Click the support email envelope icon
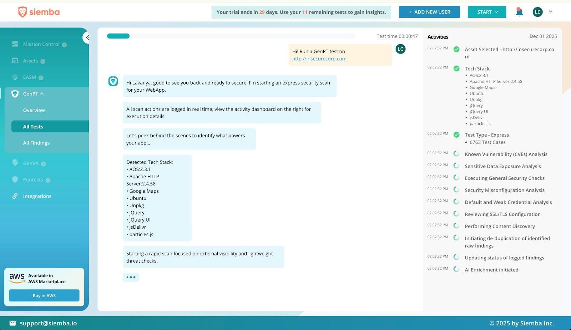The height and width of the screenshot is (330, 571). [12, 323]
